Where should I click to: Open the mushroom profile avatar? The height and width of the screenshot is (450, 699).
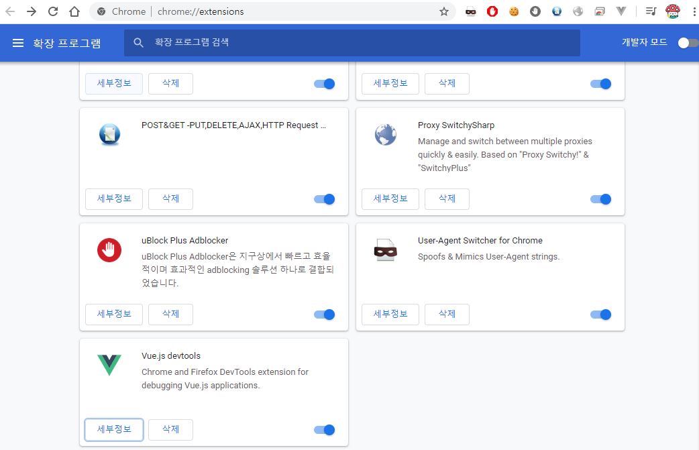click(x=672, y=11)
